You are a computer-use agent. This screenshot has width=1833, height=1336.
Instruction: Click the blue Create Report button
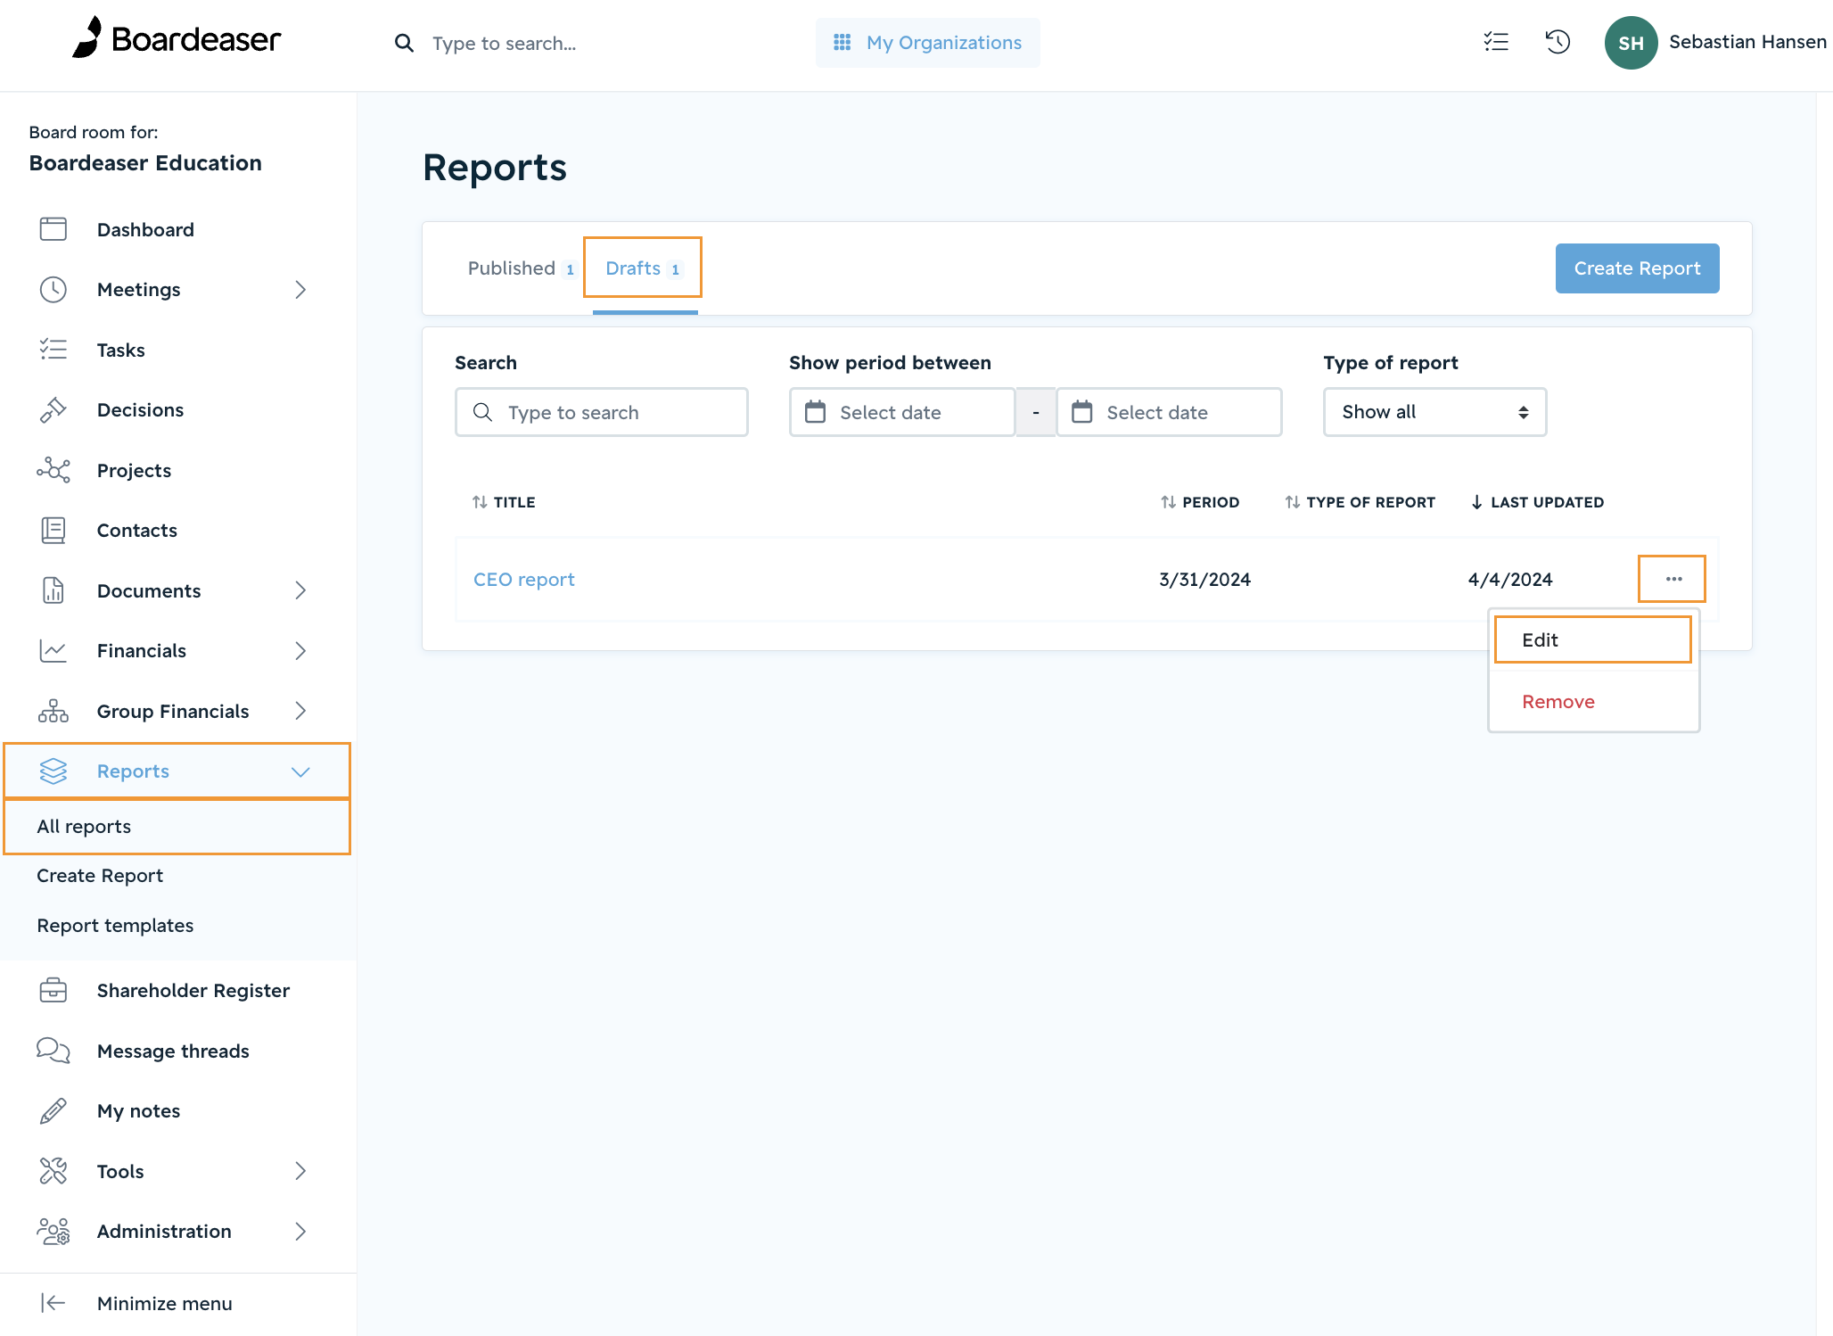(1637, 268)
